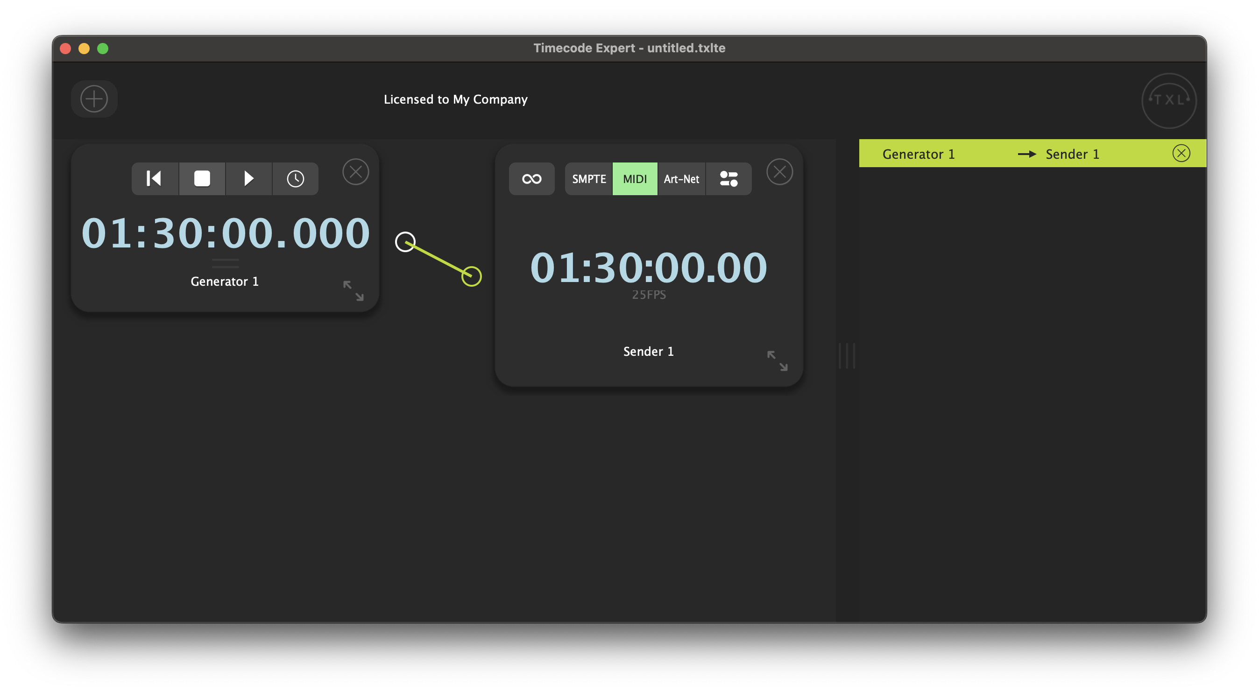Click the 25FPS frame rate label
Screen dimensions: 1259x692
(649, 295)
